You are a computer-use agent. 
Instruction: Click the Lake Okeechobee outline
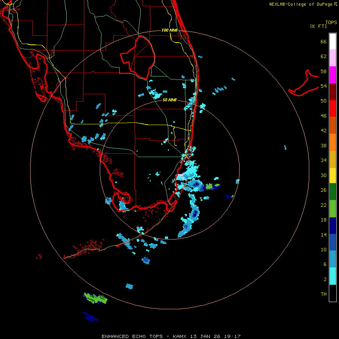[138, 57]
